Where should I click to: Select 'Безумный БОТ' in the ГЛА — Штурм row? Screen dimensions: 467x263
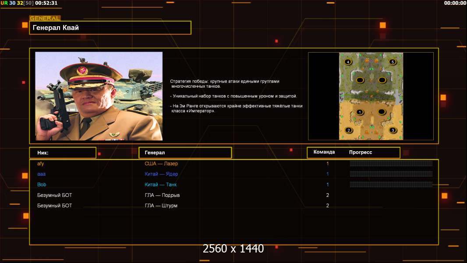coord(54,206)
